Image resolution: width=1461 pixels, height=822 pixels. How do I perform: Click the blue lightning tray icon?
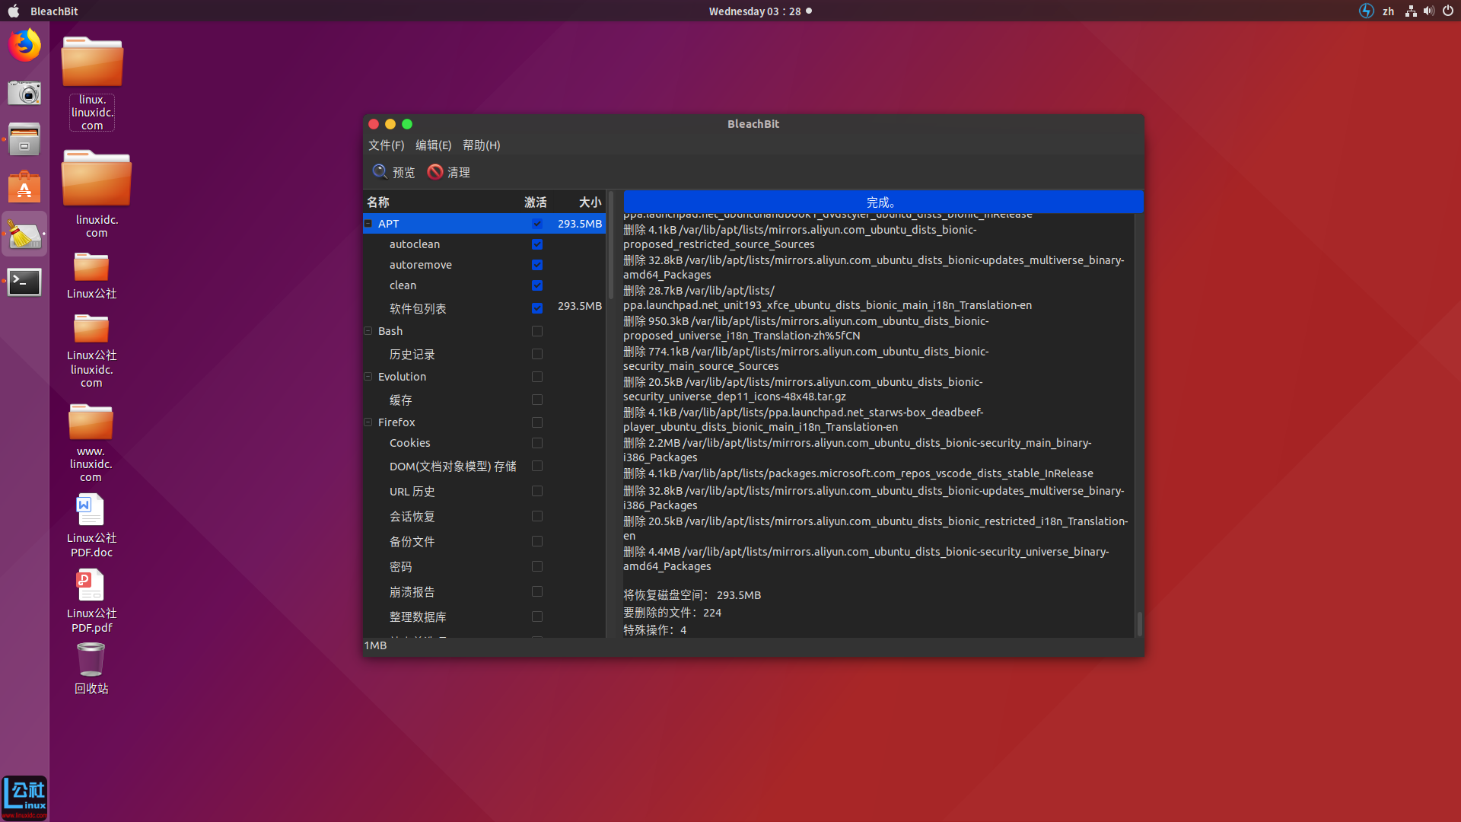pos(1367,11)
